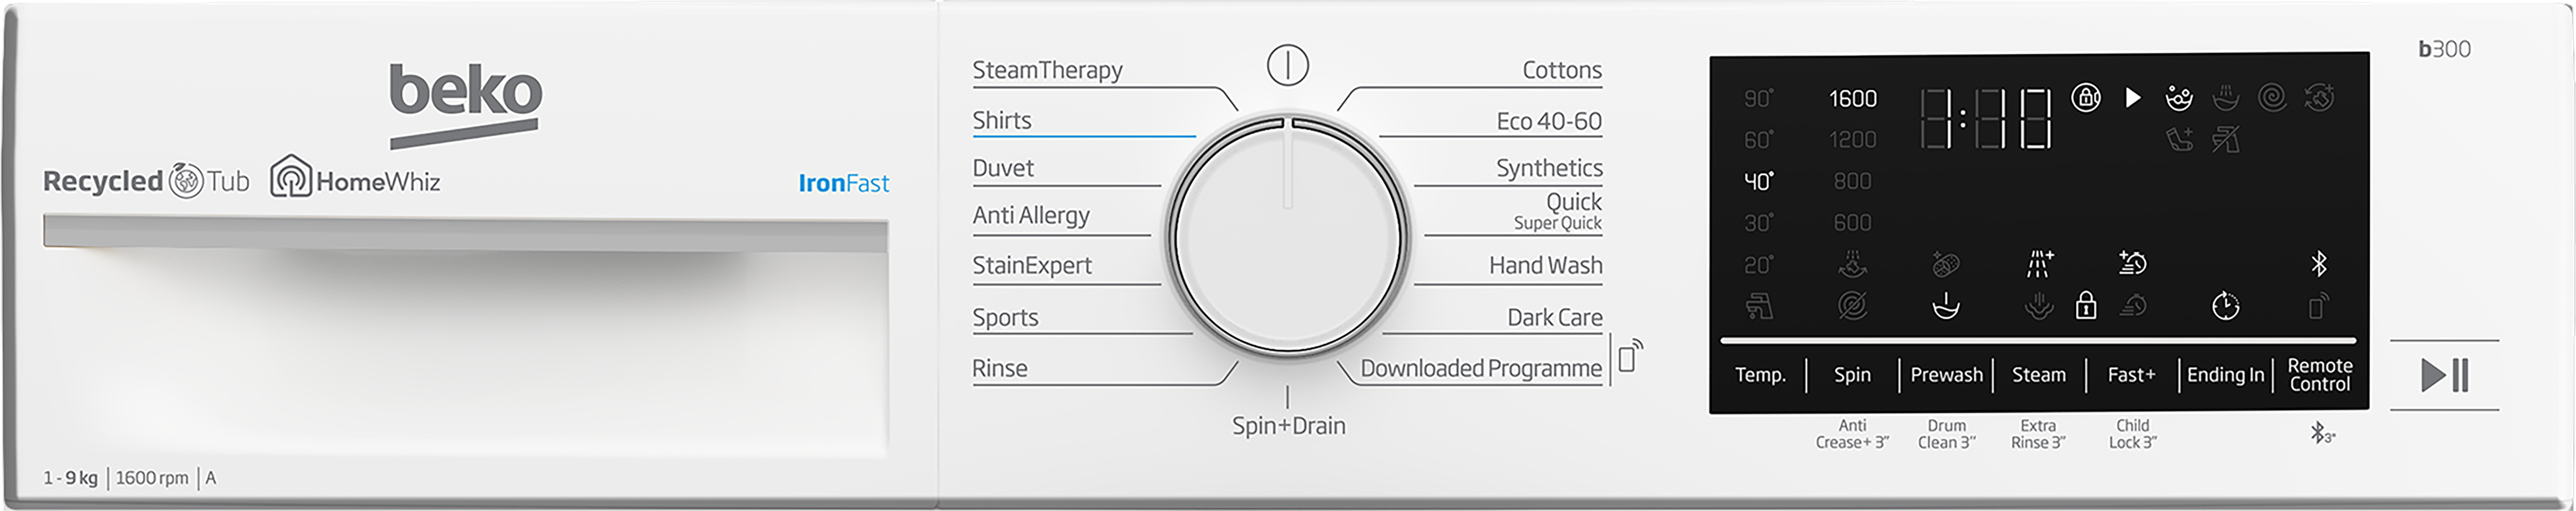
Task: Enable Remote Control mode
Action: coord(2319,375)
